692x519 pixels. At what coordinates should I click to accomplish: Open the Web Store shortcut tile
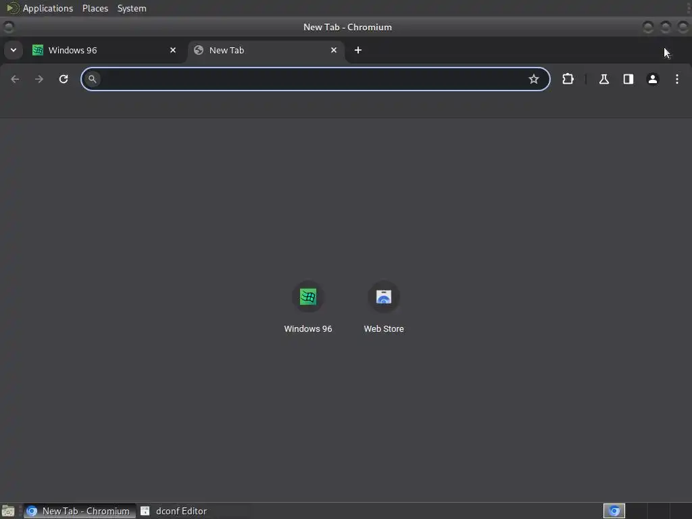pos(384,307)
